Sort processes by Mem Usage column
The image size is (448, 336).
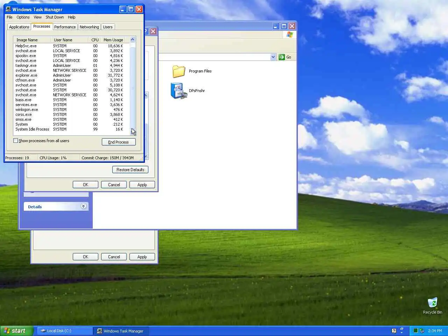[113, 40]
